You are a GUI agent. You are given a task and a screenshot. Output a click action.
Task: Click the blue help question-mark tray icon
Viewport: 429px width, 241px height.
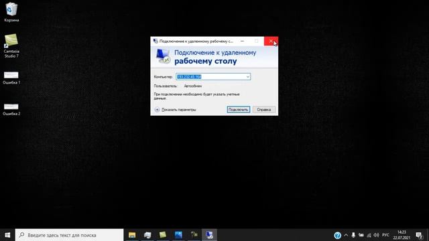point(337,235)
